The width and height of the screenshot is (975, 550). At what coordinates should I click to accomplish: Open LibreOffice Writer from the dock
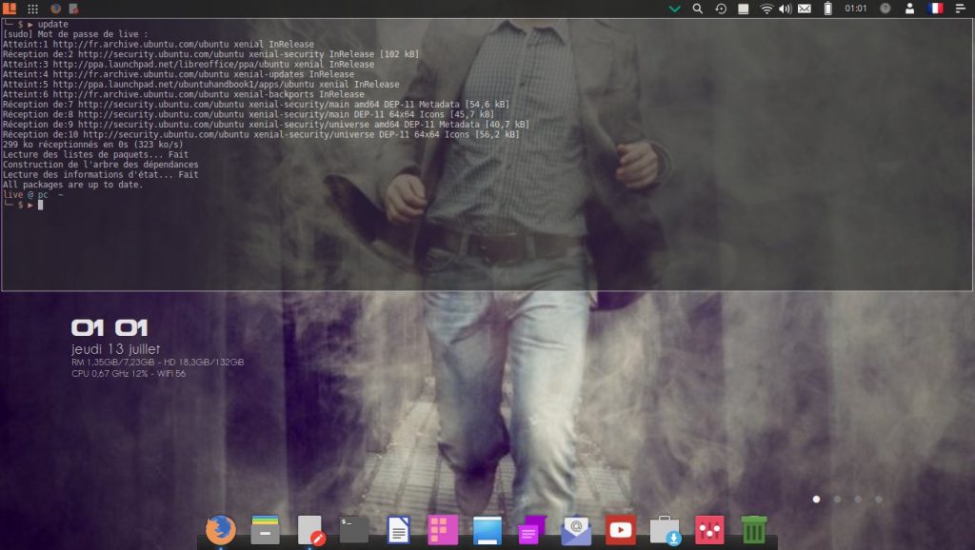tap(398, 529)
